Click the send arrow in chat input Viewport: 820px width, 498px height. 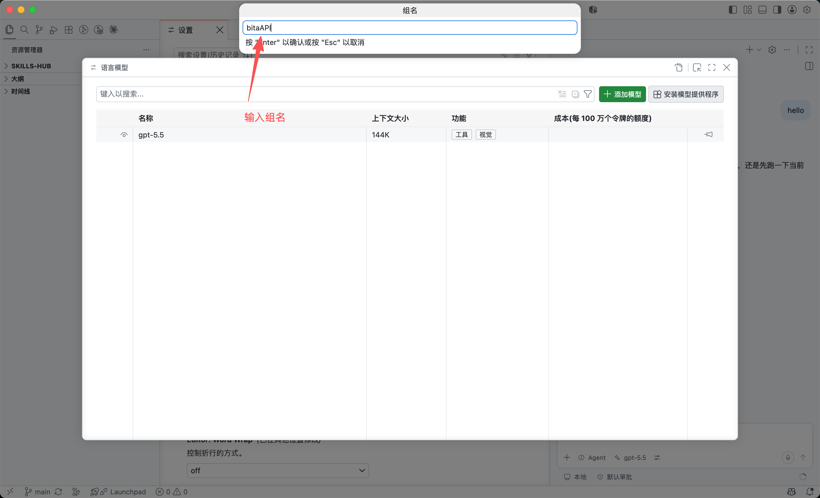[x=803, y=457]
